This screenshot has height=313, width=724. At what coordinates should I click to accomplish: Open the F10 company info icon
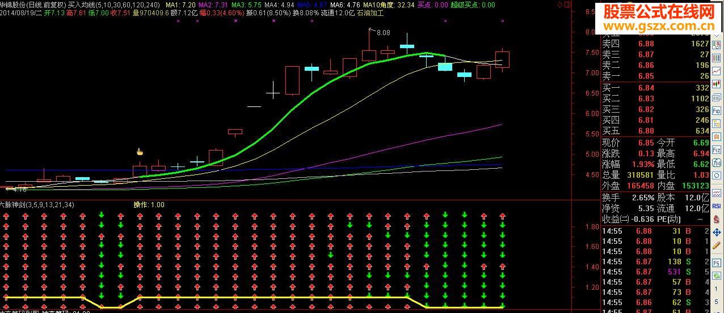717,112
